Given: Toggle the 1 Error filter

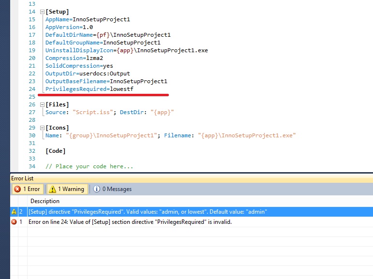Looking at the screenshot, I should [28, 189].
